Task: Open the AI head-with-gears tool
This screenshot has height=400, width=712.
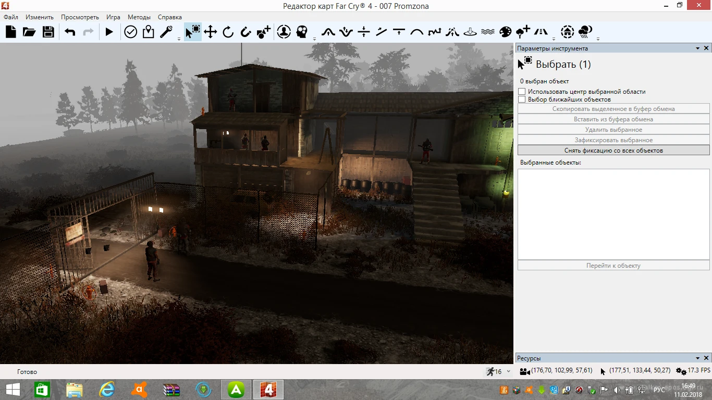Action: [x=302, y=32]
